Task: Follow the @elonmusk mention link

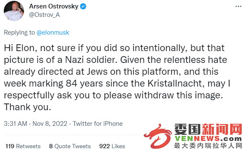Action: [53, 33]
